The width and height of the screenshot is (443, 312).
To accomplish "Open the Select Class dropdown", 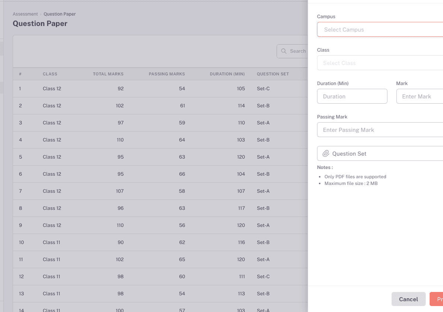I will click(380, 63).
